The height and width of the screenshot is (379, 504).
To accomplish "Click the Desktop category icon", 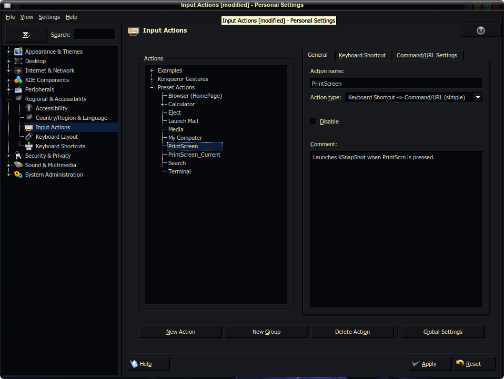I will [x=18, y=61].
